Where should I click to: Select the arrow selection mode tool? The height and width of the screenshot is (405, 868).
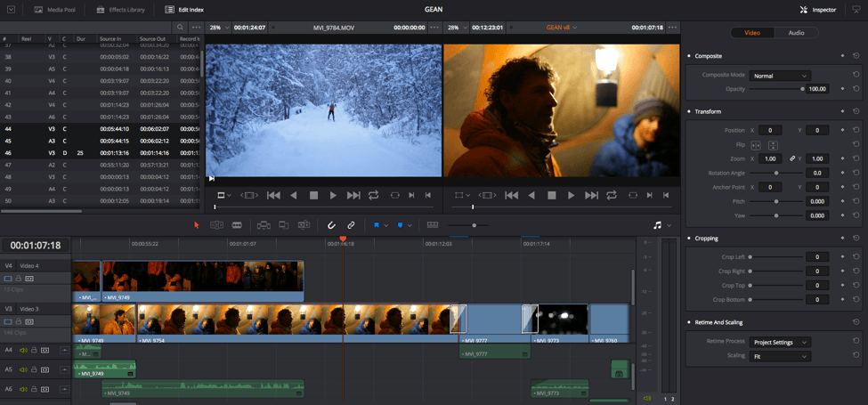tap(197, 225)
